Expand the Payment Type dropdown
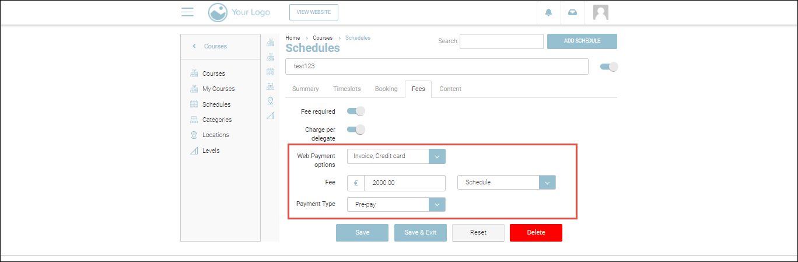 [x=437, y=204]
